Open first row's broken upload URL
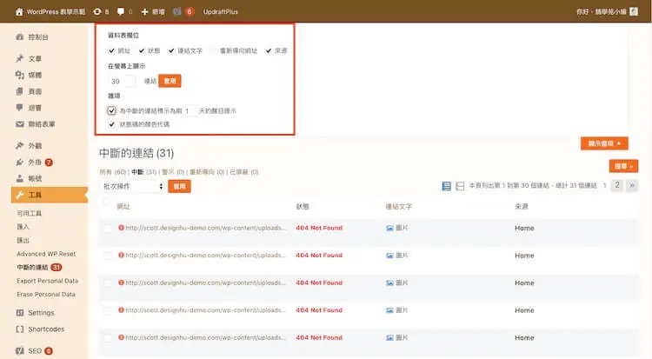 205,228
